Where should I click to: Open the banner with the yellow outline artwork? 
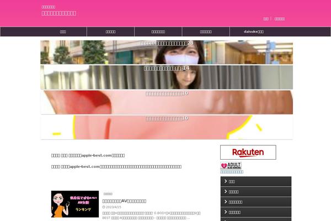[x=167, y=127]
